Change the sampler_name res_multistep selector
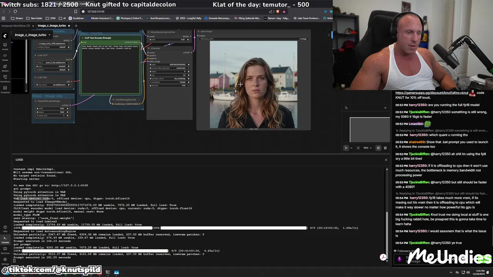The width and height of the screenshot is (493, 277). tap(169, 78)
